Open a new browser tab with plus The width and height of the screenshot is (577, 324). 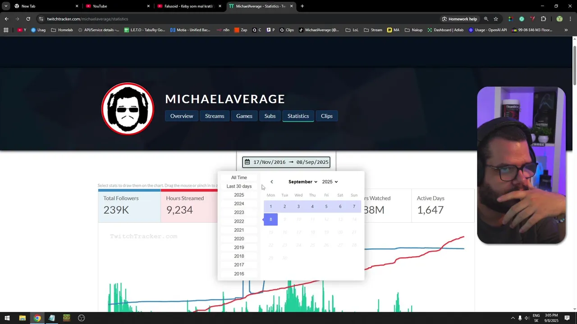(x=302, y=6)
